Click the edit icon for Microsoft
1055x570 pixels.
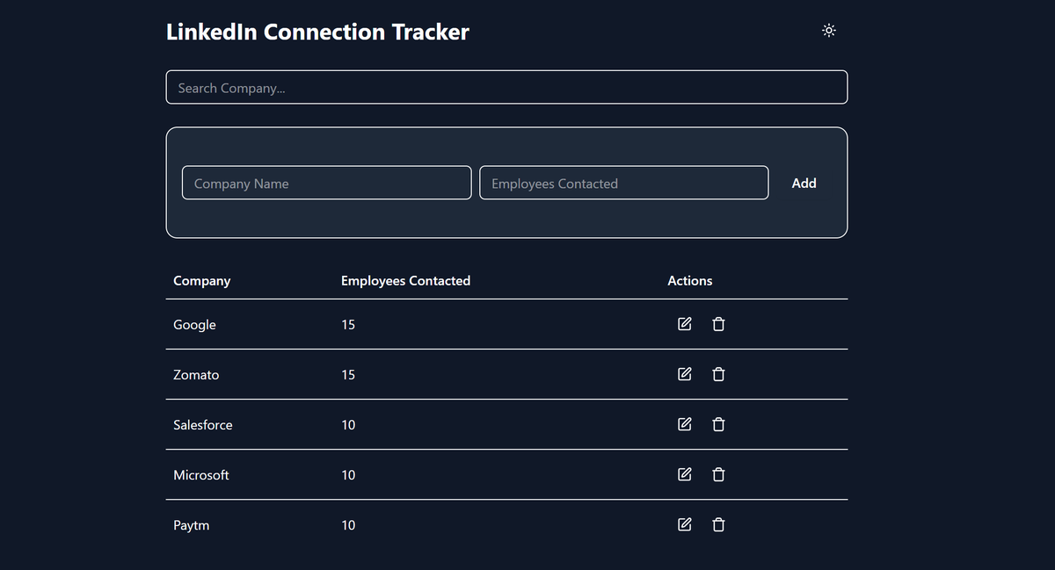point(684,474)
